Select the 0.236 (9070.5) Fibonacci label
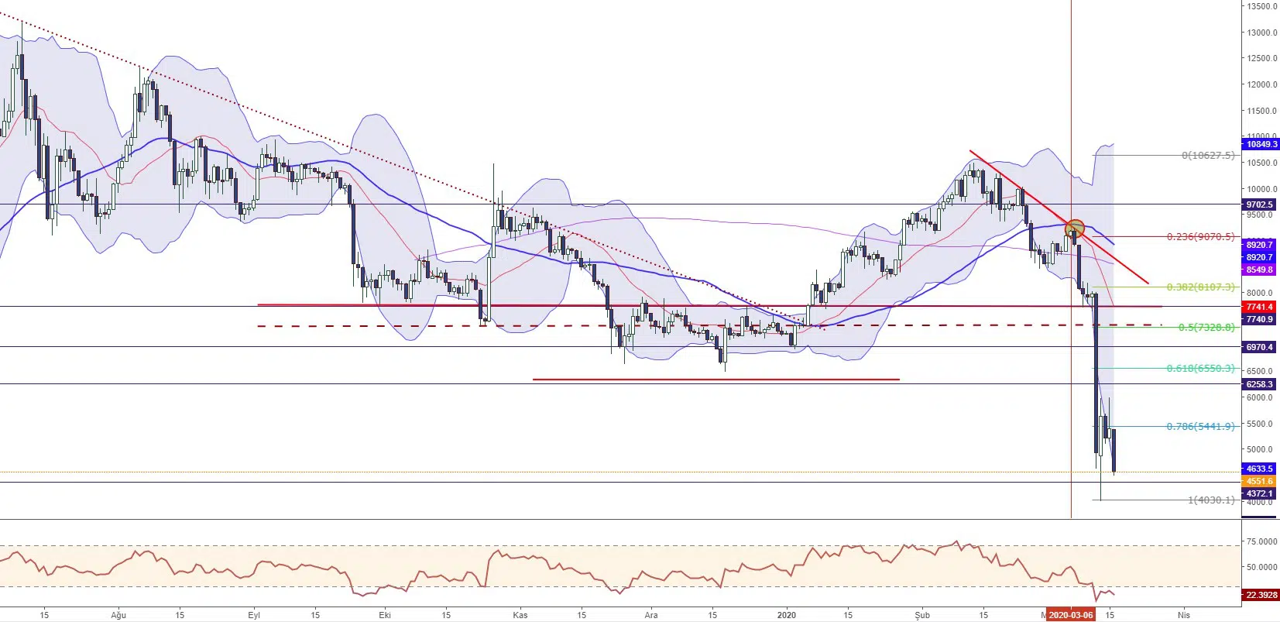This screenshot has height=622, width=1280. click(1200, 237)
